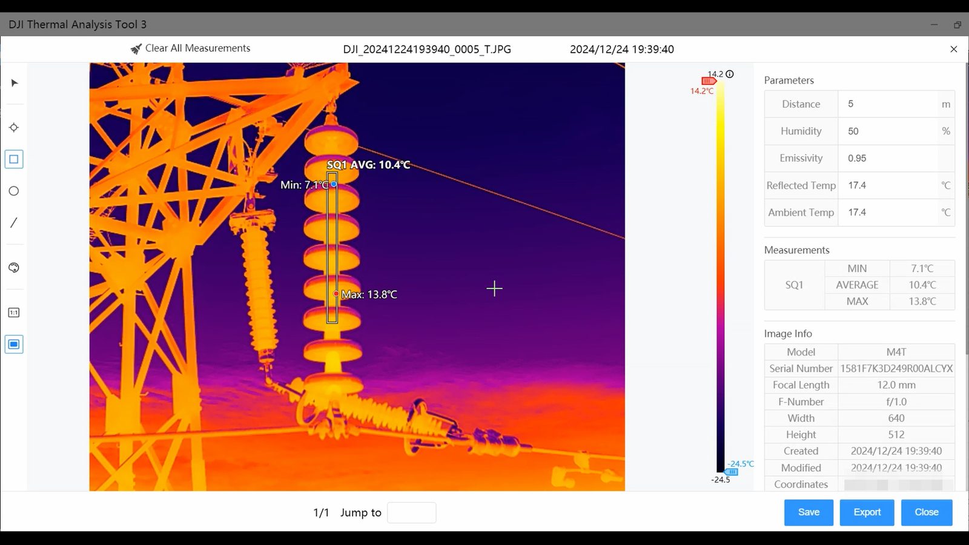Toggle the fit-to-window display icon
969x545 pixels.
pyautogui.click(x=14, y=345)
